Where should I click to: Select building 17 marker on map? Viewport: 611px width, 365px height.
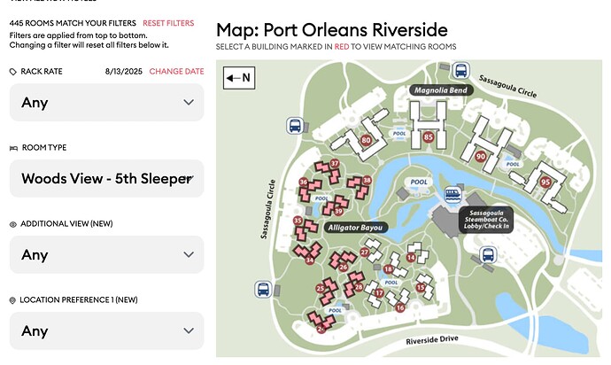click(x=379, y=293)
